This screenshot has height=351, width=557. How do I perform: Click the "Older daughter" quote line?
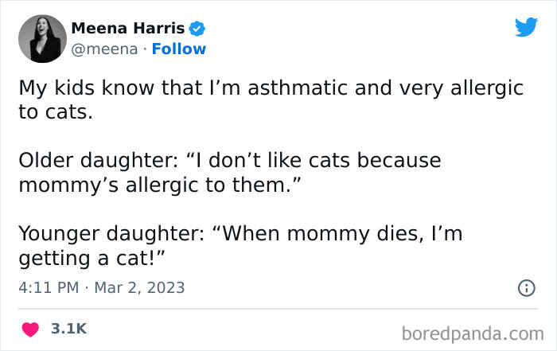(229, 160)
